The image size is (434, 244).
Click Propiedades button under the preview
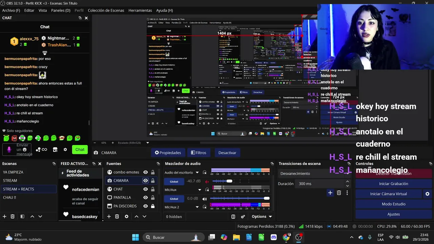click(x=168, y=153)
